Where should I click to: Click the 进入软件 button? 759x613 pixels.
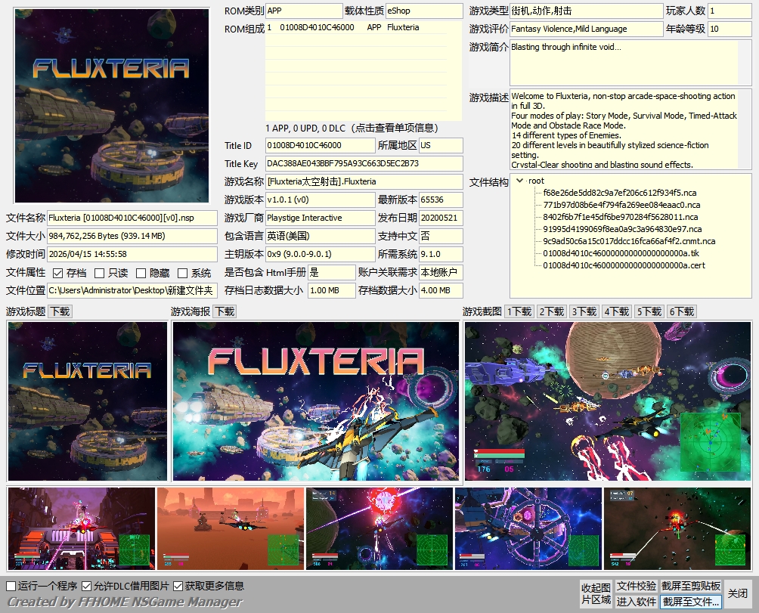click(636, 602)
